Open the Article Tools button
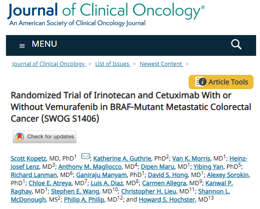Image resolution: width=260 pixels, height=209 pixels. click(x=221, y=82)
